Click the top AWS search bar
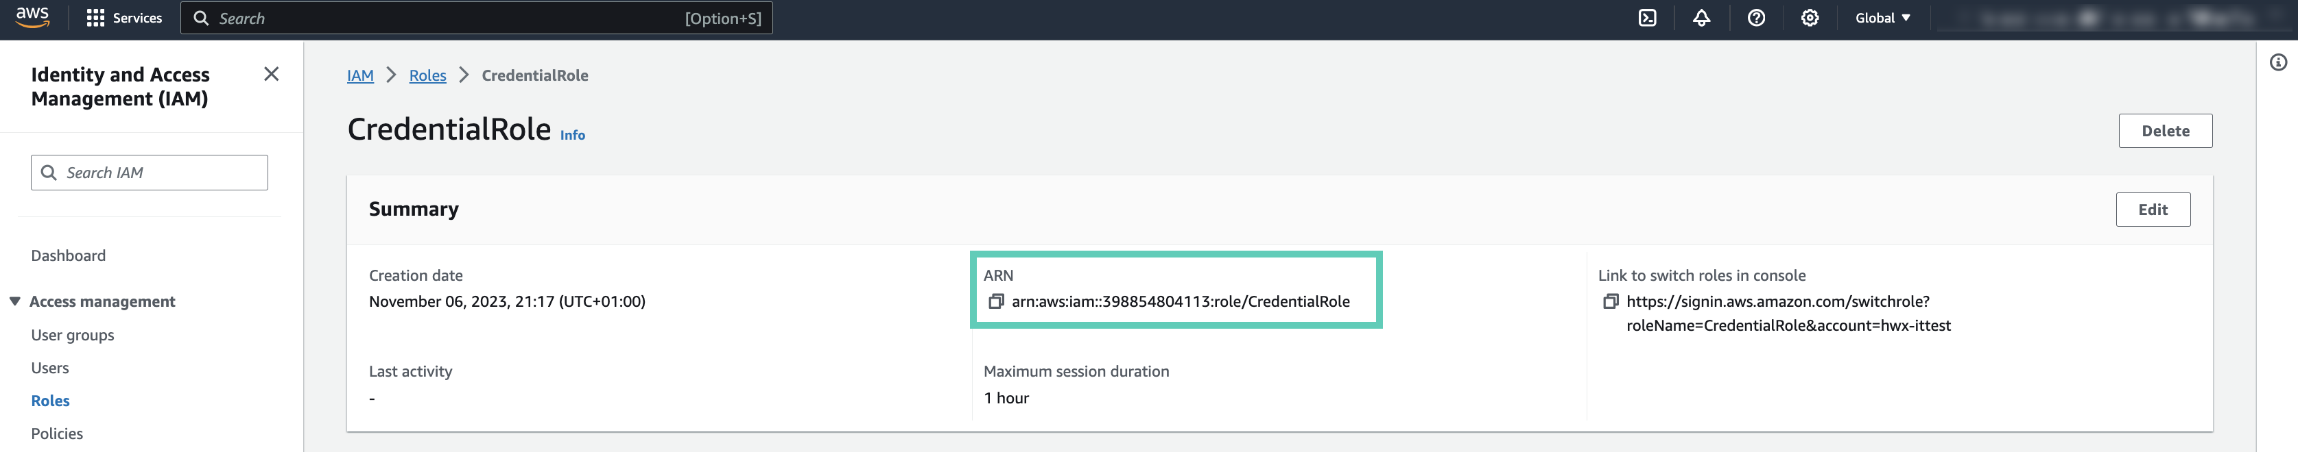The image size is (2298, 452). 476,18
